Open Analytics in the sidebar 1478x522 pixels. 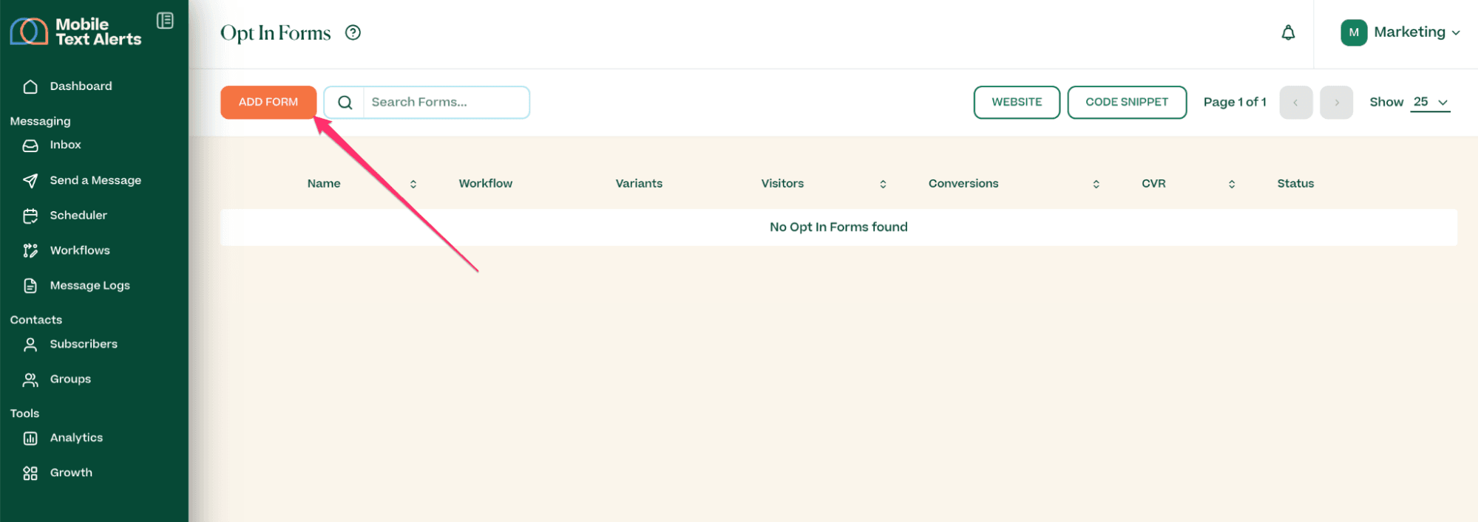click(76, 439)
